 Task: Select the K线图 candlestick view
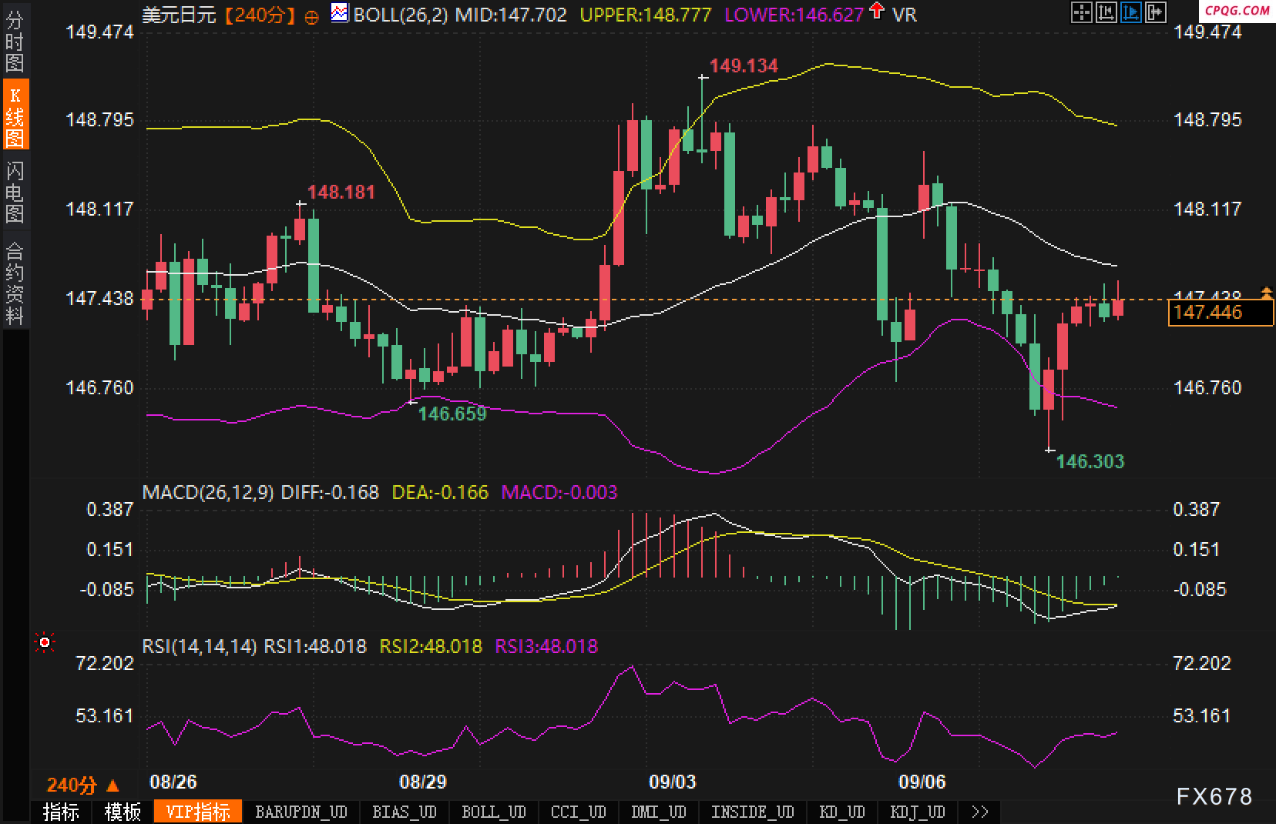15,116
